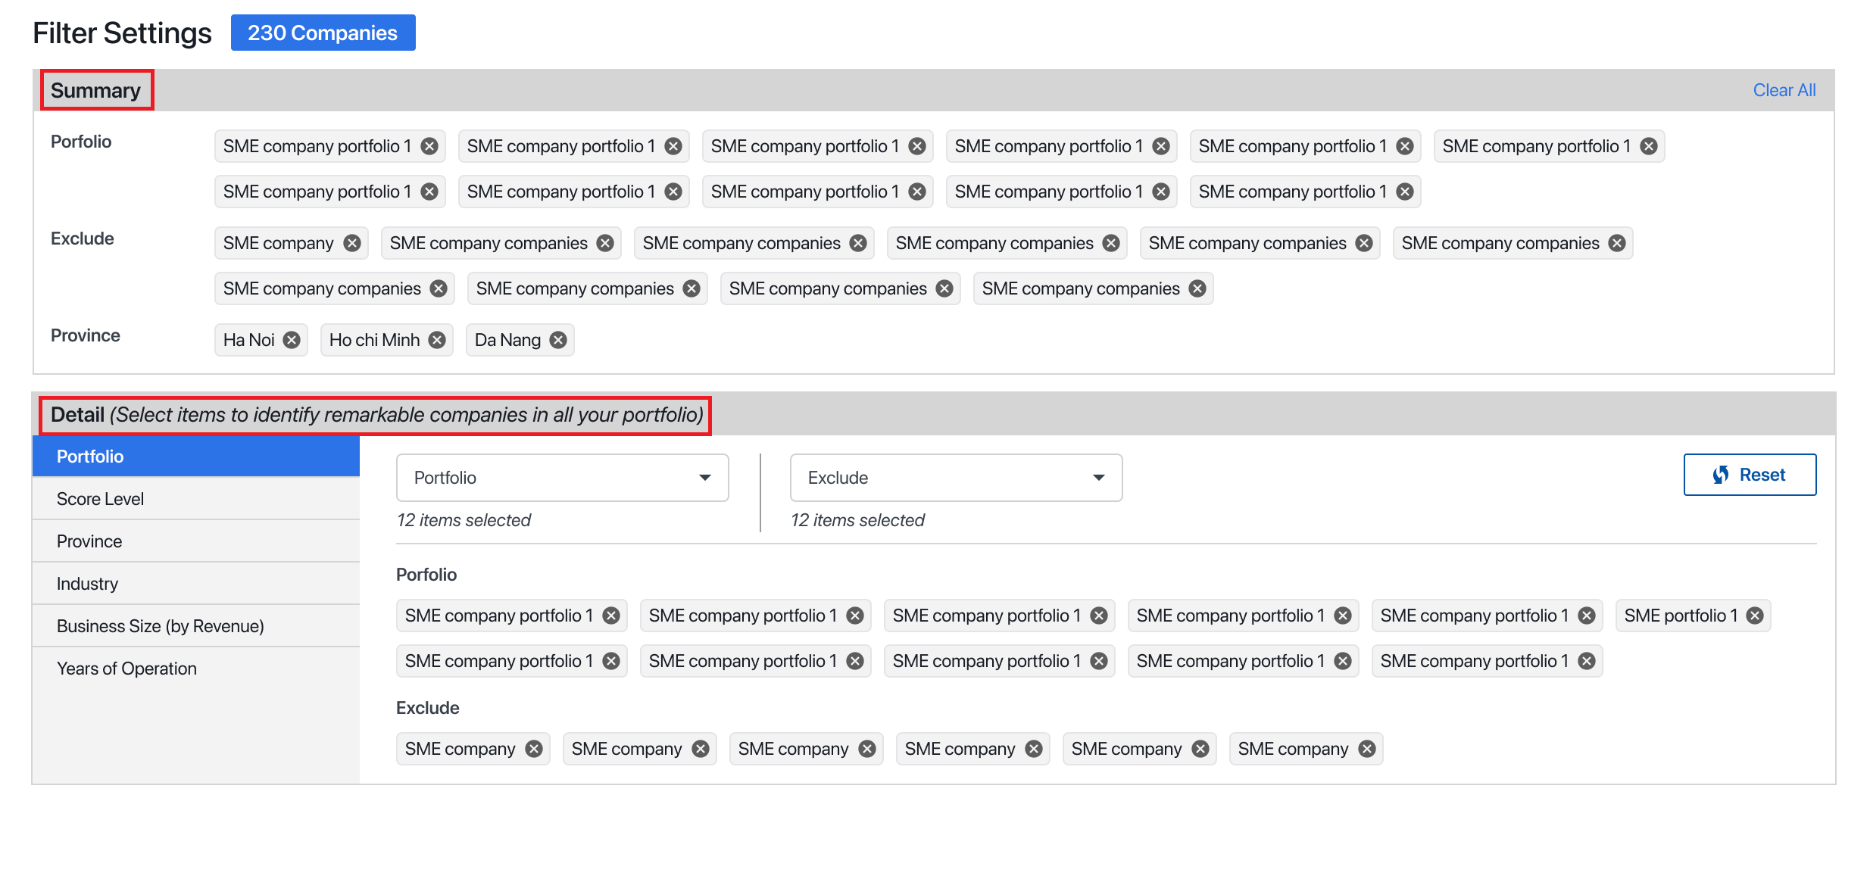The height and width of the screenshot is (879, 1870).
Task: Remove the Da Nang chip
Action: click(x=558, y=340)
